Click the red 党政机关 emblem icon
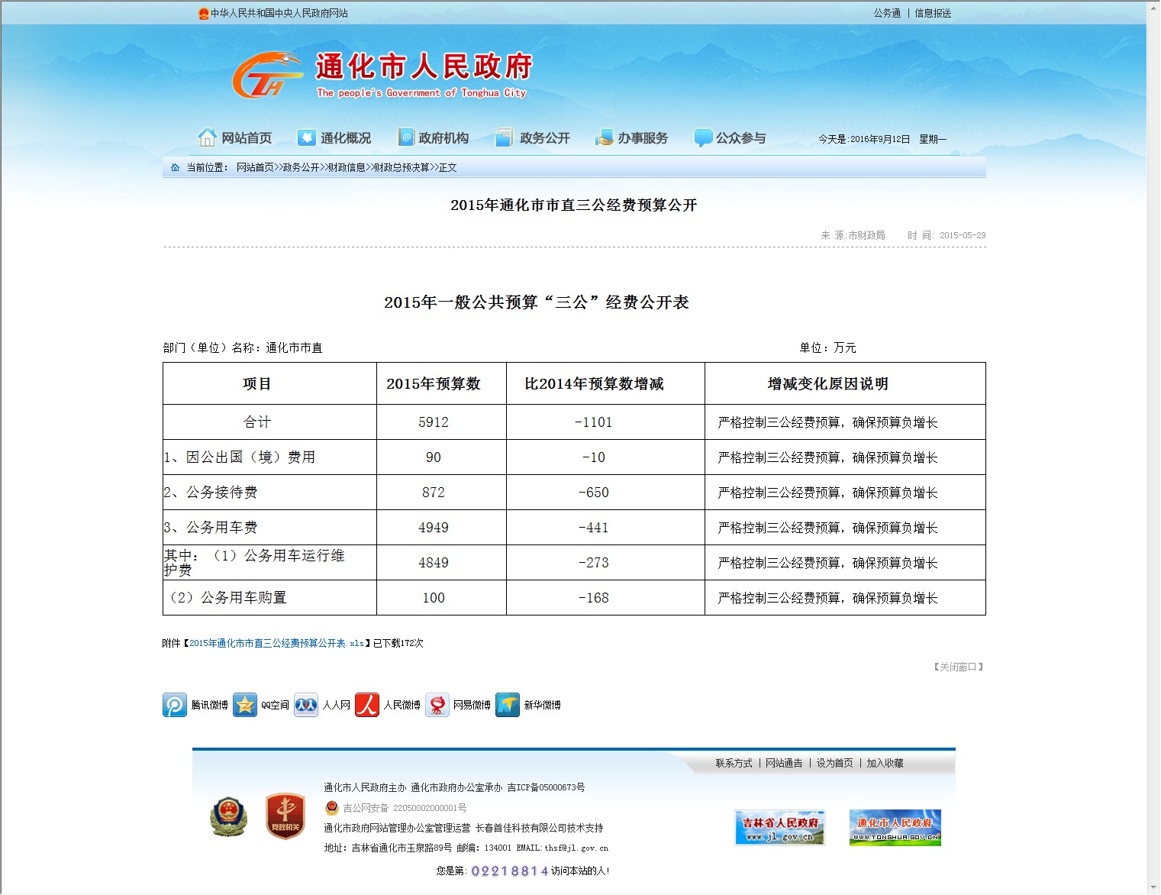 [x=285, y=816]
